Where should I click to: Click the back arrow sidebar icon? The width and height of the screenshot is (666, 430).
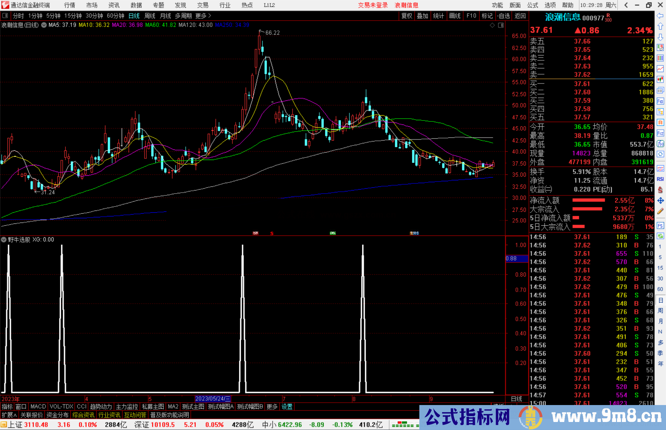point(660,16)
